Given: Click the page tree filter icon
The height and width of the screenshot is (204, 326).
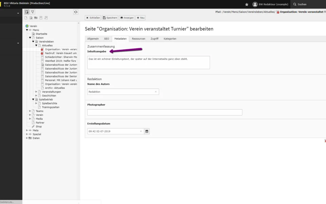Looking at the screenshot, I should [x=33, y=12].
